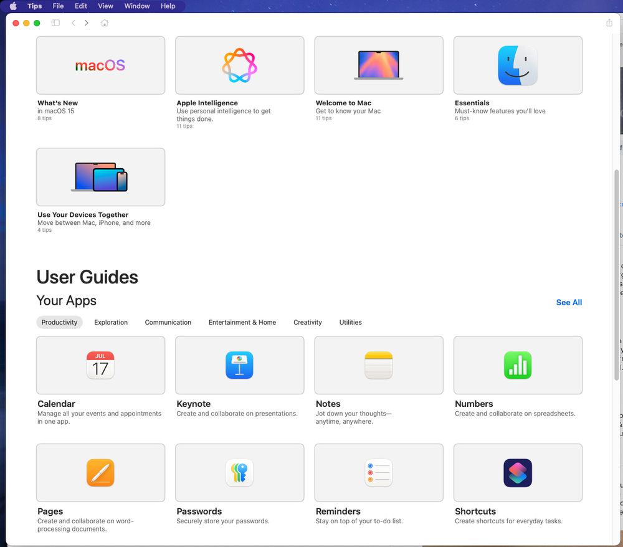
Task: Open the View menu
Action: point(105,6)
